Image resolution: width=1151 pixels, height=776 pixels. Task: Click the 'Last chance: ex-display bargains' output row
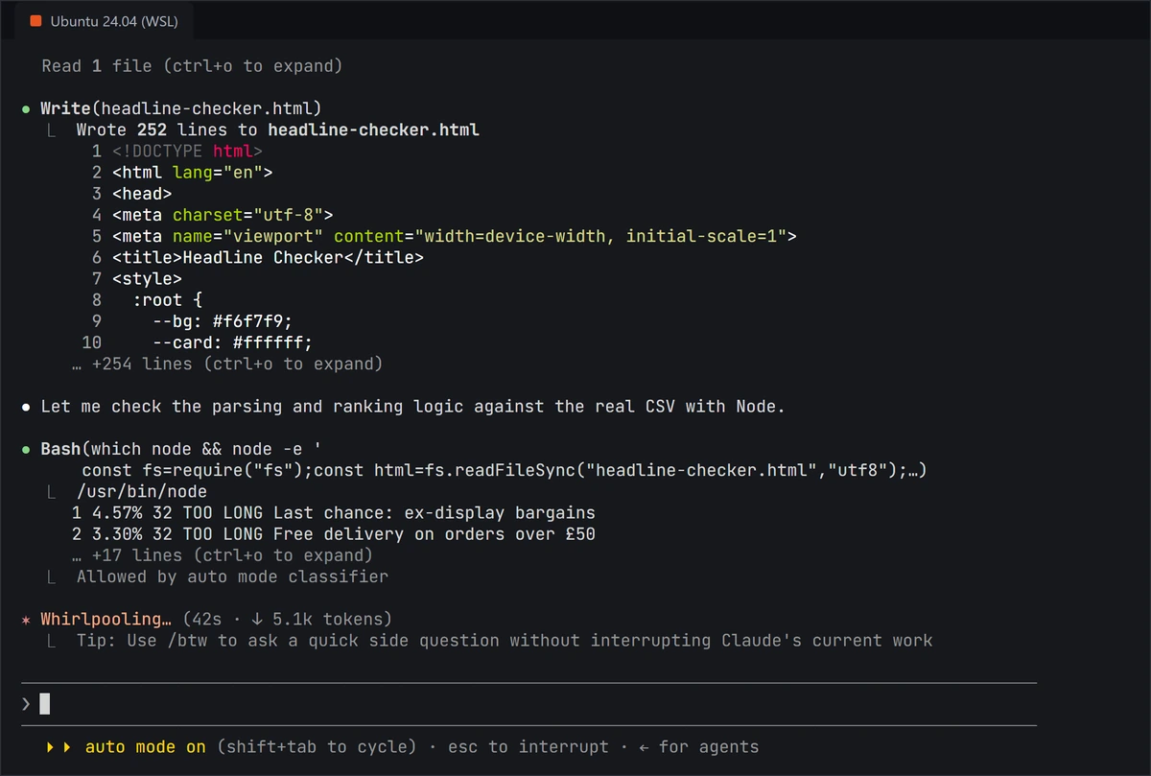(x=334, y=513)
